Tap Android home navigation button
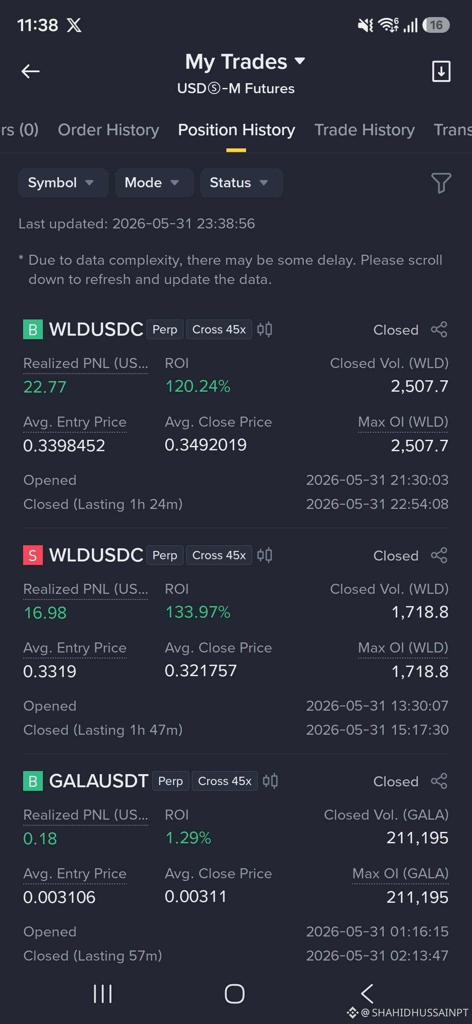Screen dimensions: 472x1024 235,994
